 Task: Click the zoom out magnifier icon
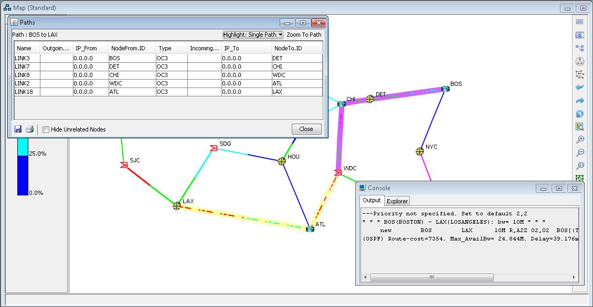pos(580,153)
